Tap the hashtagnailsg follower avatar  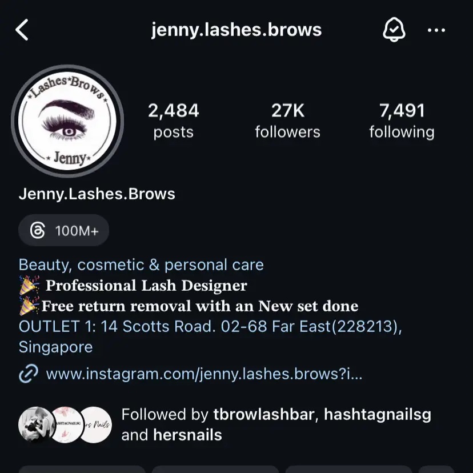[66, 425]
